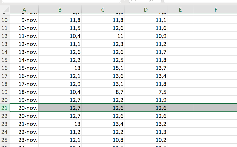Click the select-all corner triangle
The width and height of the screenshot is (237, 147).
pyautogui.click(x=5, y=10)
